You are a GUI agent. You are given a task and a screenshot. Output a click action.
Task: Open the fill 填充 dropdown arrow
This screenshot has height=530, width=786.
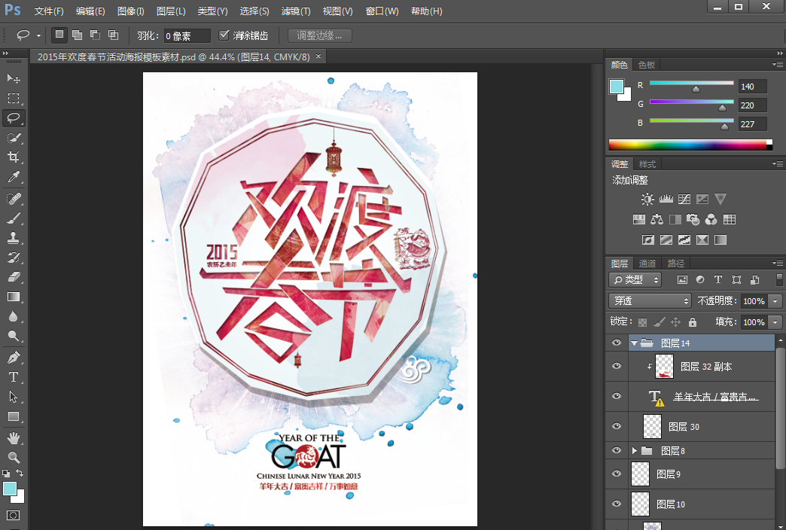pos(775,322)
